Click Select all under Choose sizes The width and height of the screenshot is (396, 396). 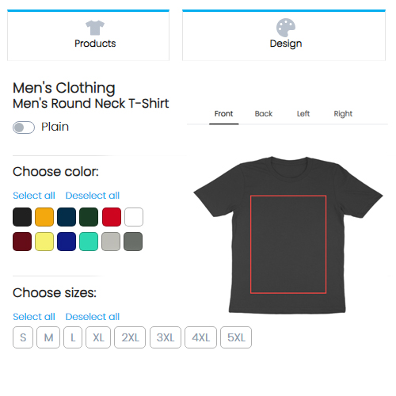pyautogui.click(x=34, y=317)
